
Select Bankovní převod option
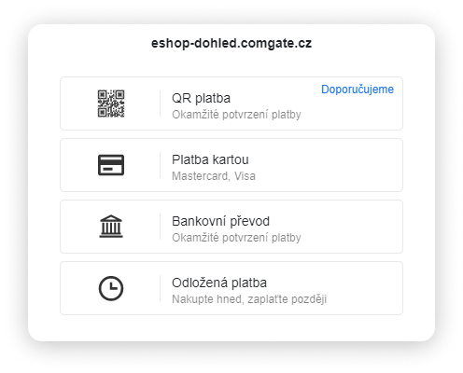tap(231, 227)
